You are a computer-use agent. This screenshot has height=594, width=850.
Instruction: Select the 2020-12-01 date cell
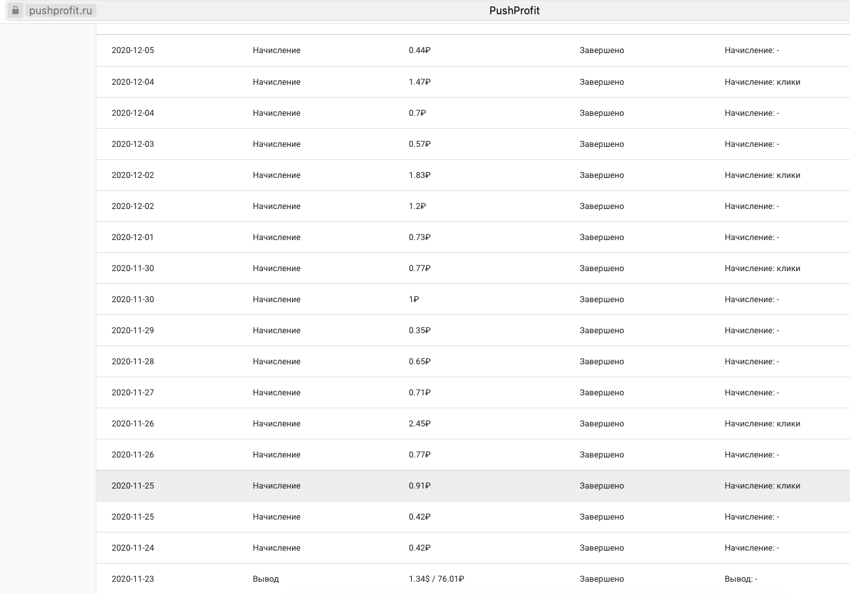[x=133, y=237]
